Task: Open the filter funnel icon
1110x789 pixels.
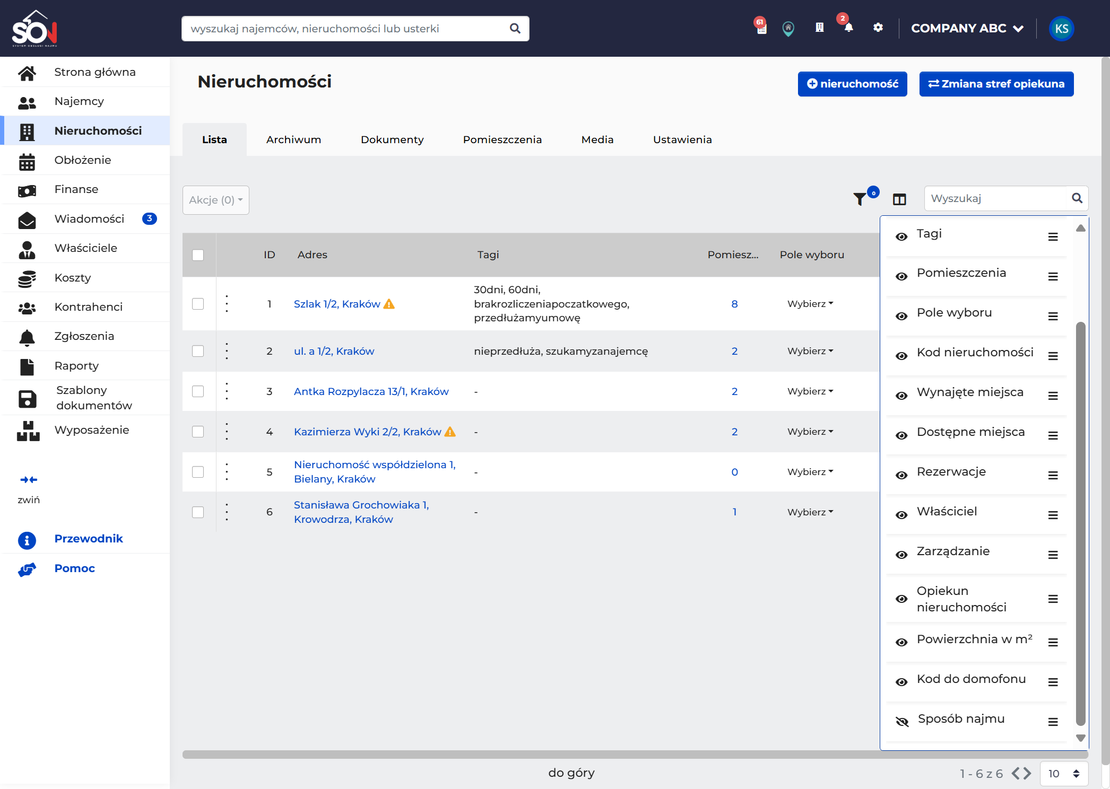Action: tap(860, 199)
